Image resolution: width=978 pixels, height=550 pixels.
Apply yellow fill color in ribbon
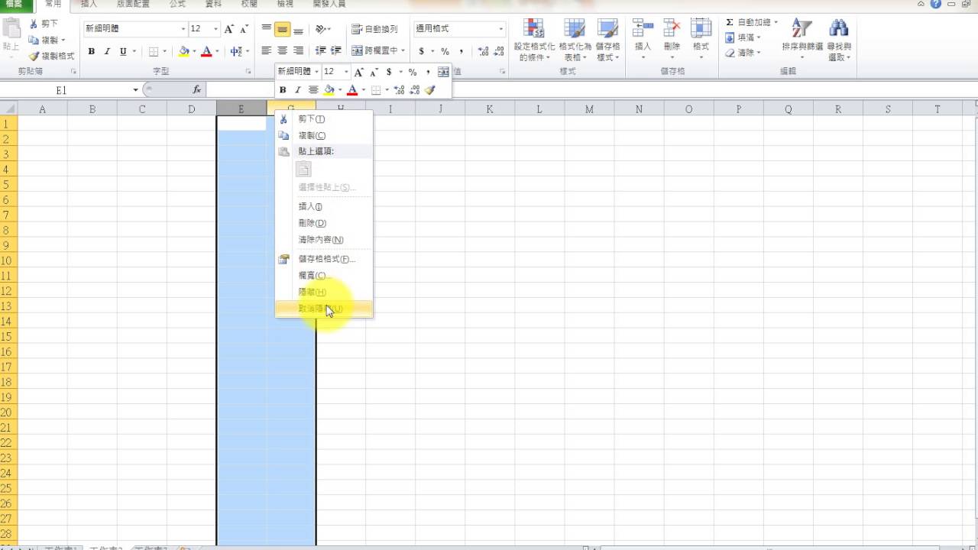coord(183,52)
